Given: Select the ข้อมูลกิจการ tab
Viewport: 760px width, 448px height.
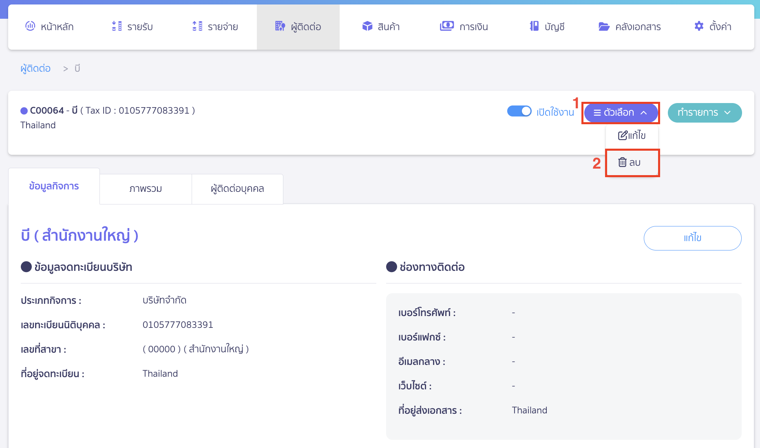Looking at the screenshot, I should pos(54,186).
